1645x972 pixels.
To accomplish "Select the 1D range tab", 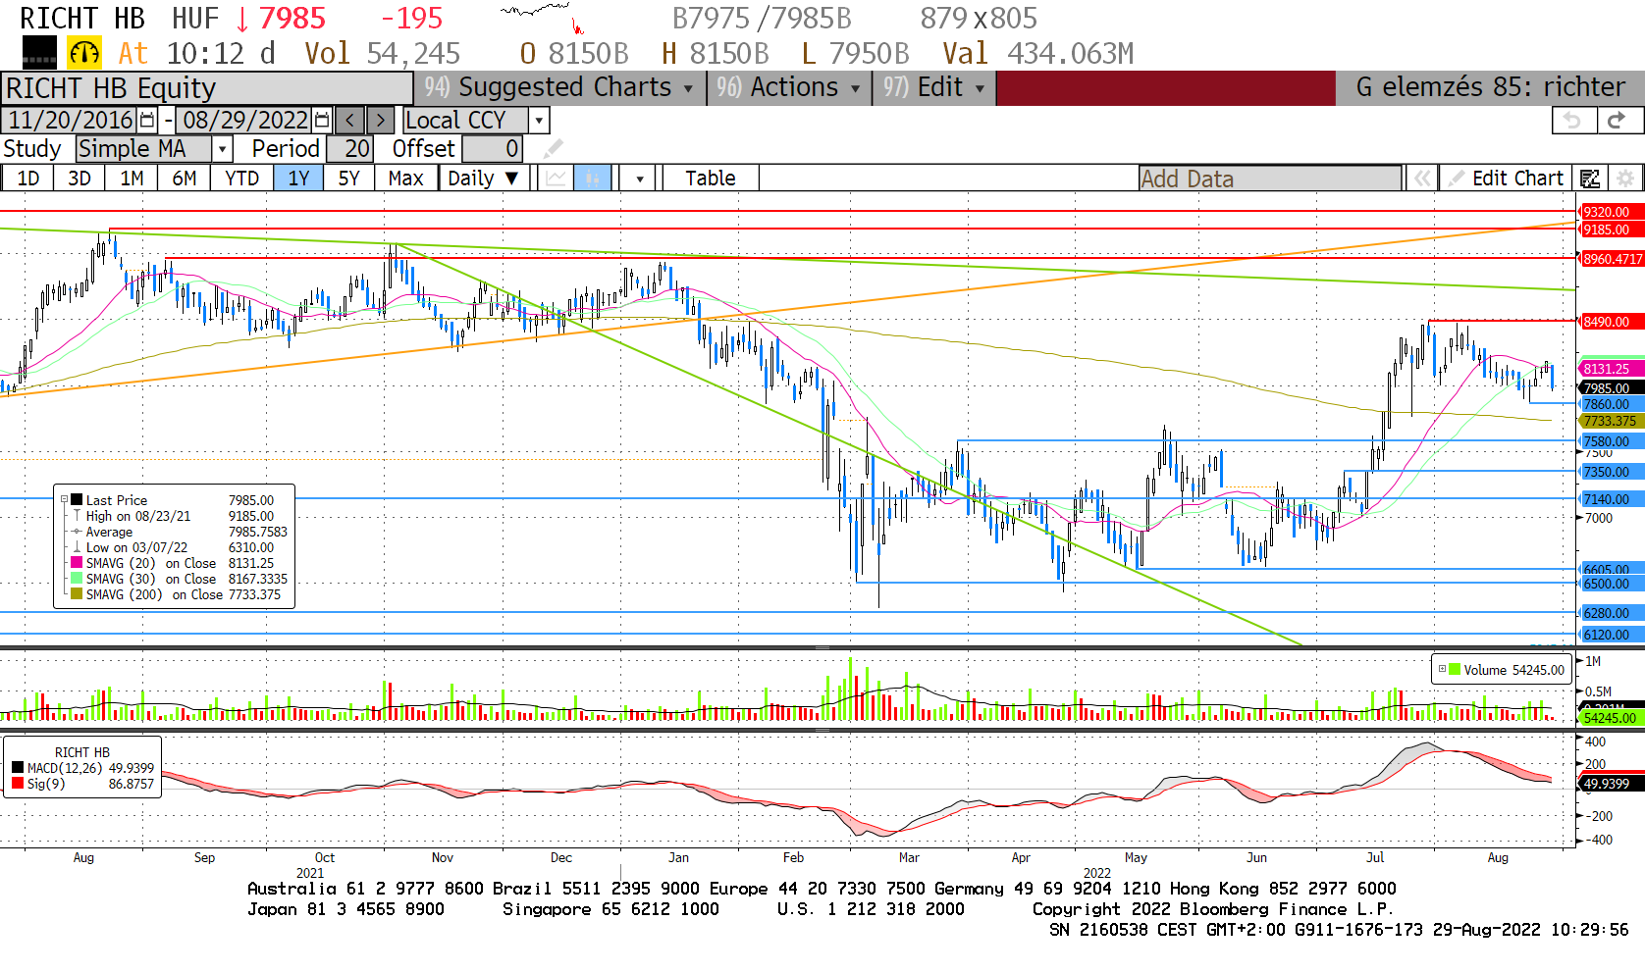I will tap(28, 179).
